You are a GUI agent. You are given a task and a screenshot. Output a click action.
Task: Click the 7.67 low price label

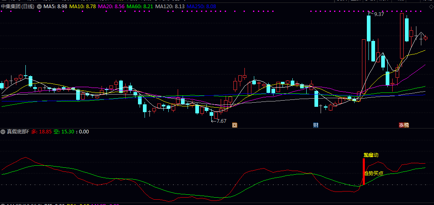[x=222, y=121]
